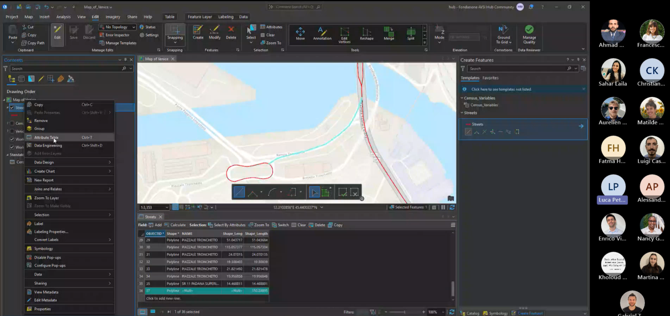Viewport: 670px width, 316px height.
Task: Toggle the Cens layer checkbox
Action: point(12,123)
